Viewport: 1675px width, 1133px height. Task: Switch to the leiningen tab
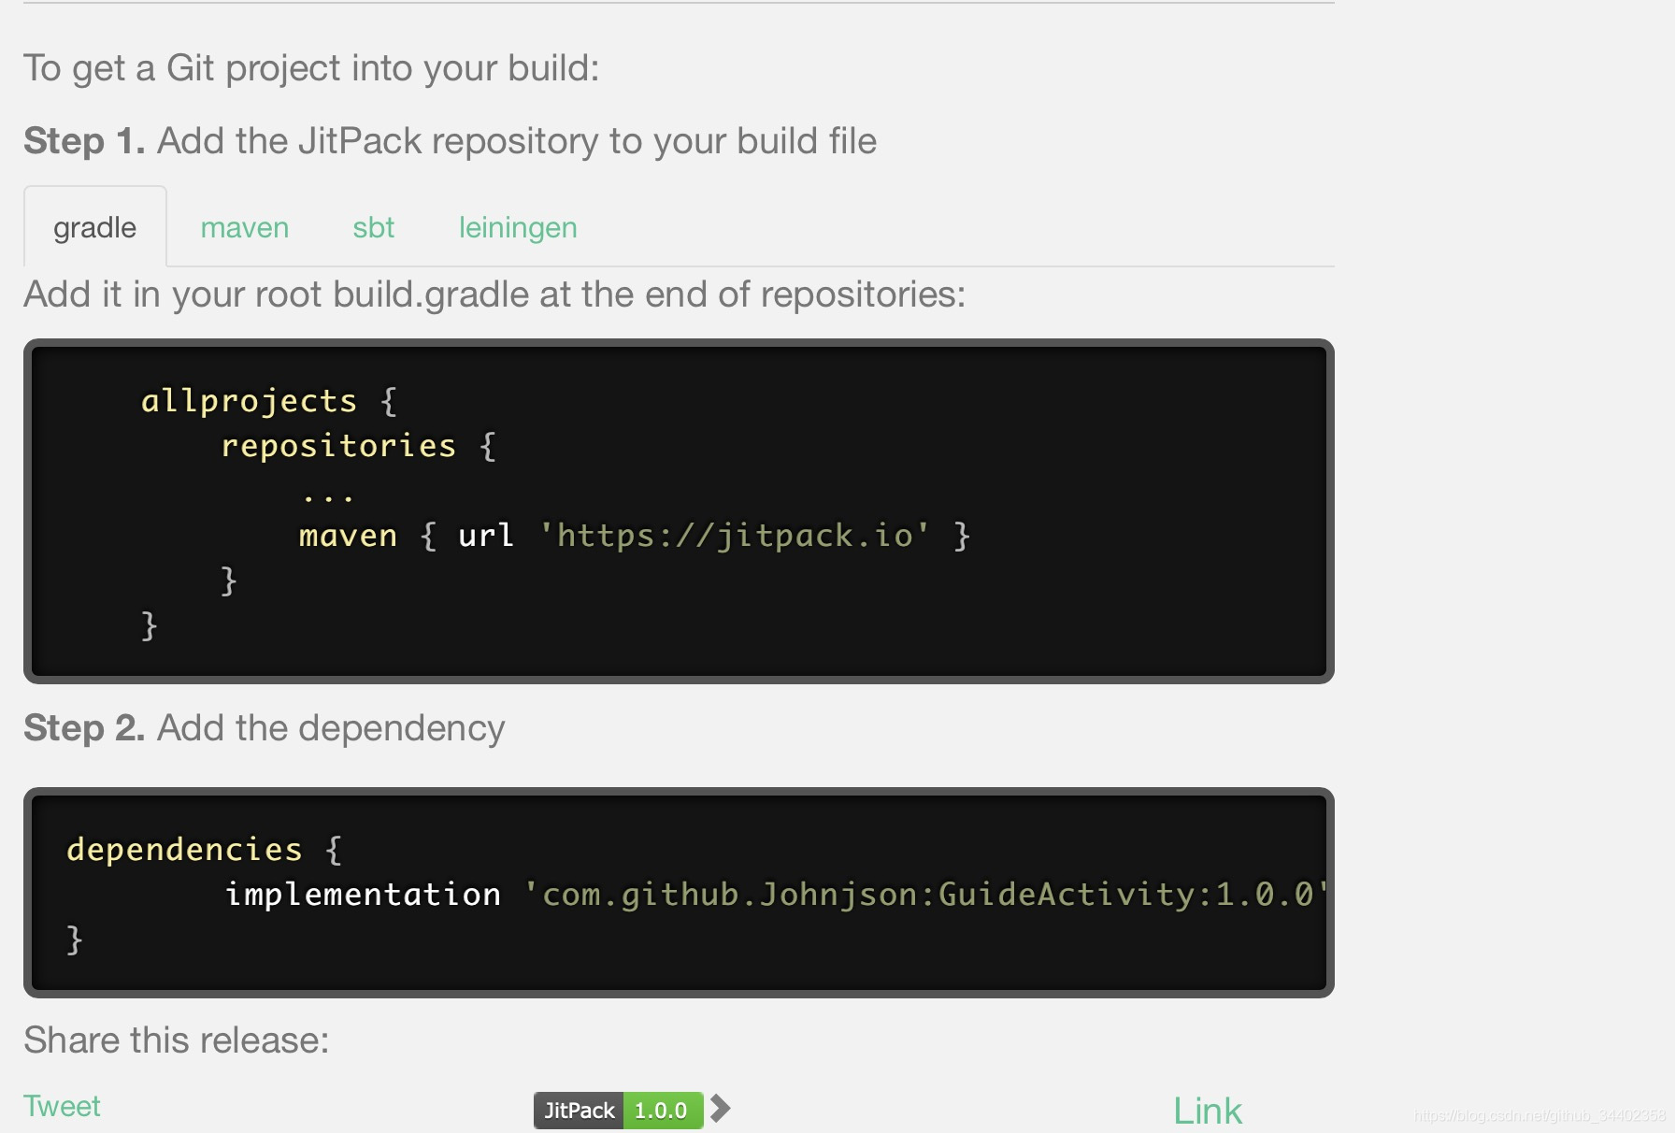click(518, 228)
